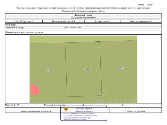This screenshot has width=167, height=125.
Task: Click the "Всего разделов: 3" cell
Action: (102, 21)
